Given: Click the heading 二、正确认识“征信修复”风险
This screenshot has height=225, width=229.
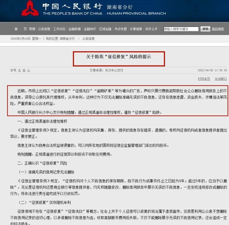Looking at the screenshot, I should tap(42, 163).
